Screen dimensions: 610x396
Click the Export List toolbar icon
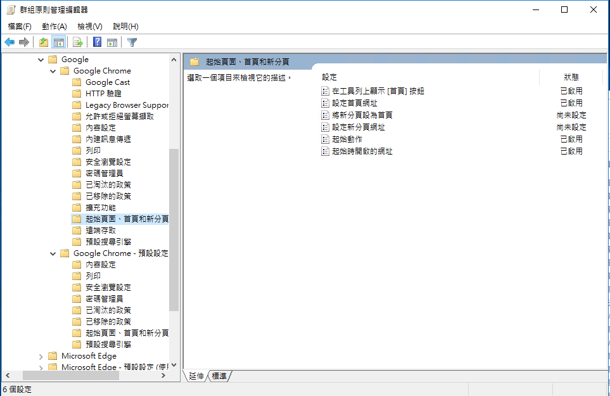point(78,42)
